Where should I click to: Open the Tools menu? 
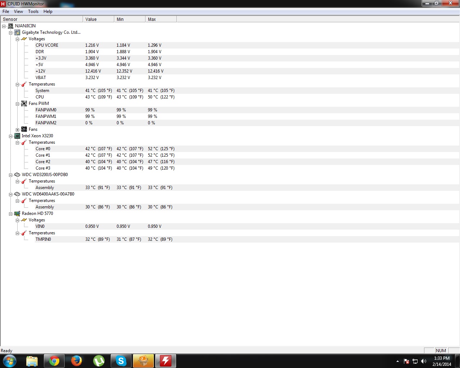point(33,11)
